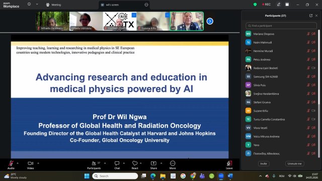Expand the Audio settings caret
The height and width of the screenshot is (181, 322).
pos(18,163)
